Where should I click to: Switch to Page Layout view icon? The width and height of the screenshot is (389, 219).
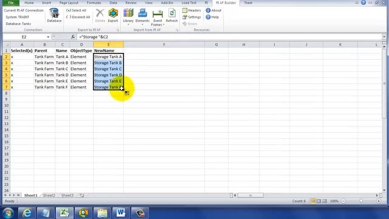click(318, 201)
